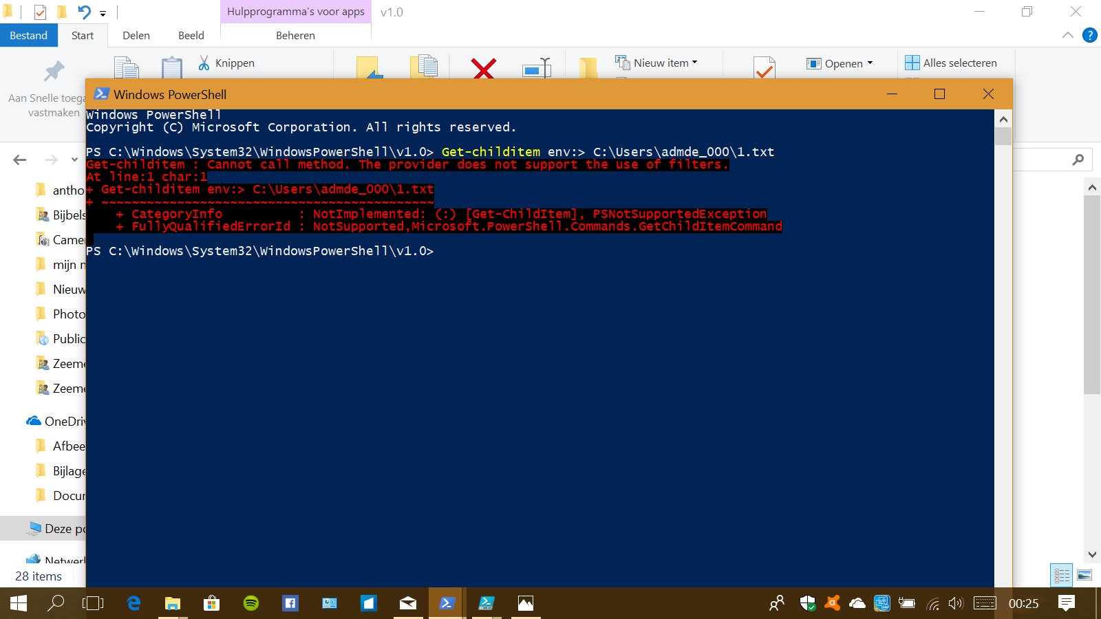Click the People icon in system tray
This screenshot has height=619, width=1101.
point(777,603)
